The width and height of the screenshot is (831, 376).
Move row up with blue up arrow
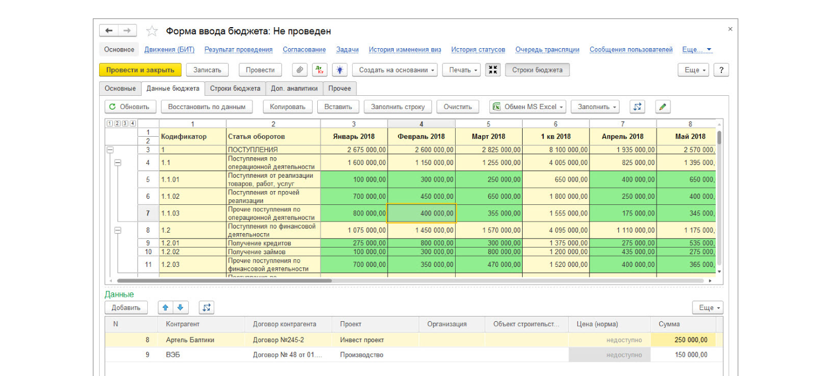tap(166, 308)
